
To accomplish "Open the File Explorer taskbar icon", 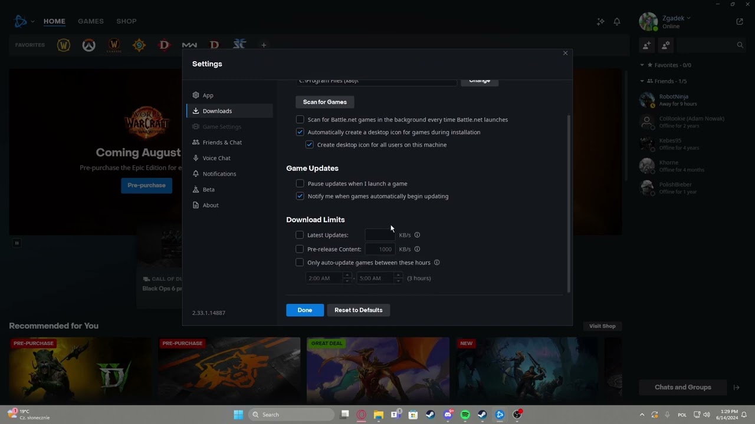I will pos(378,415).
